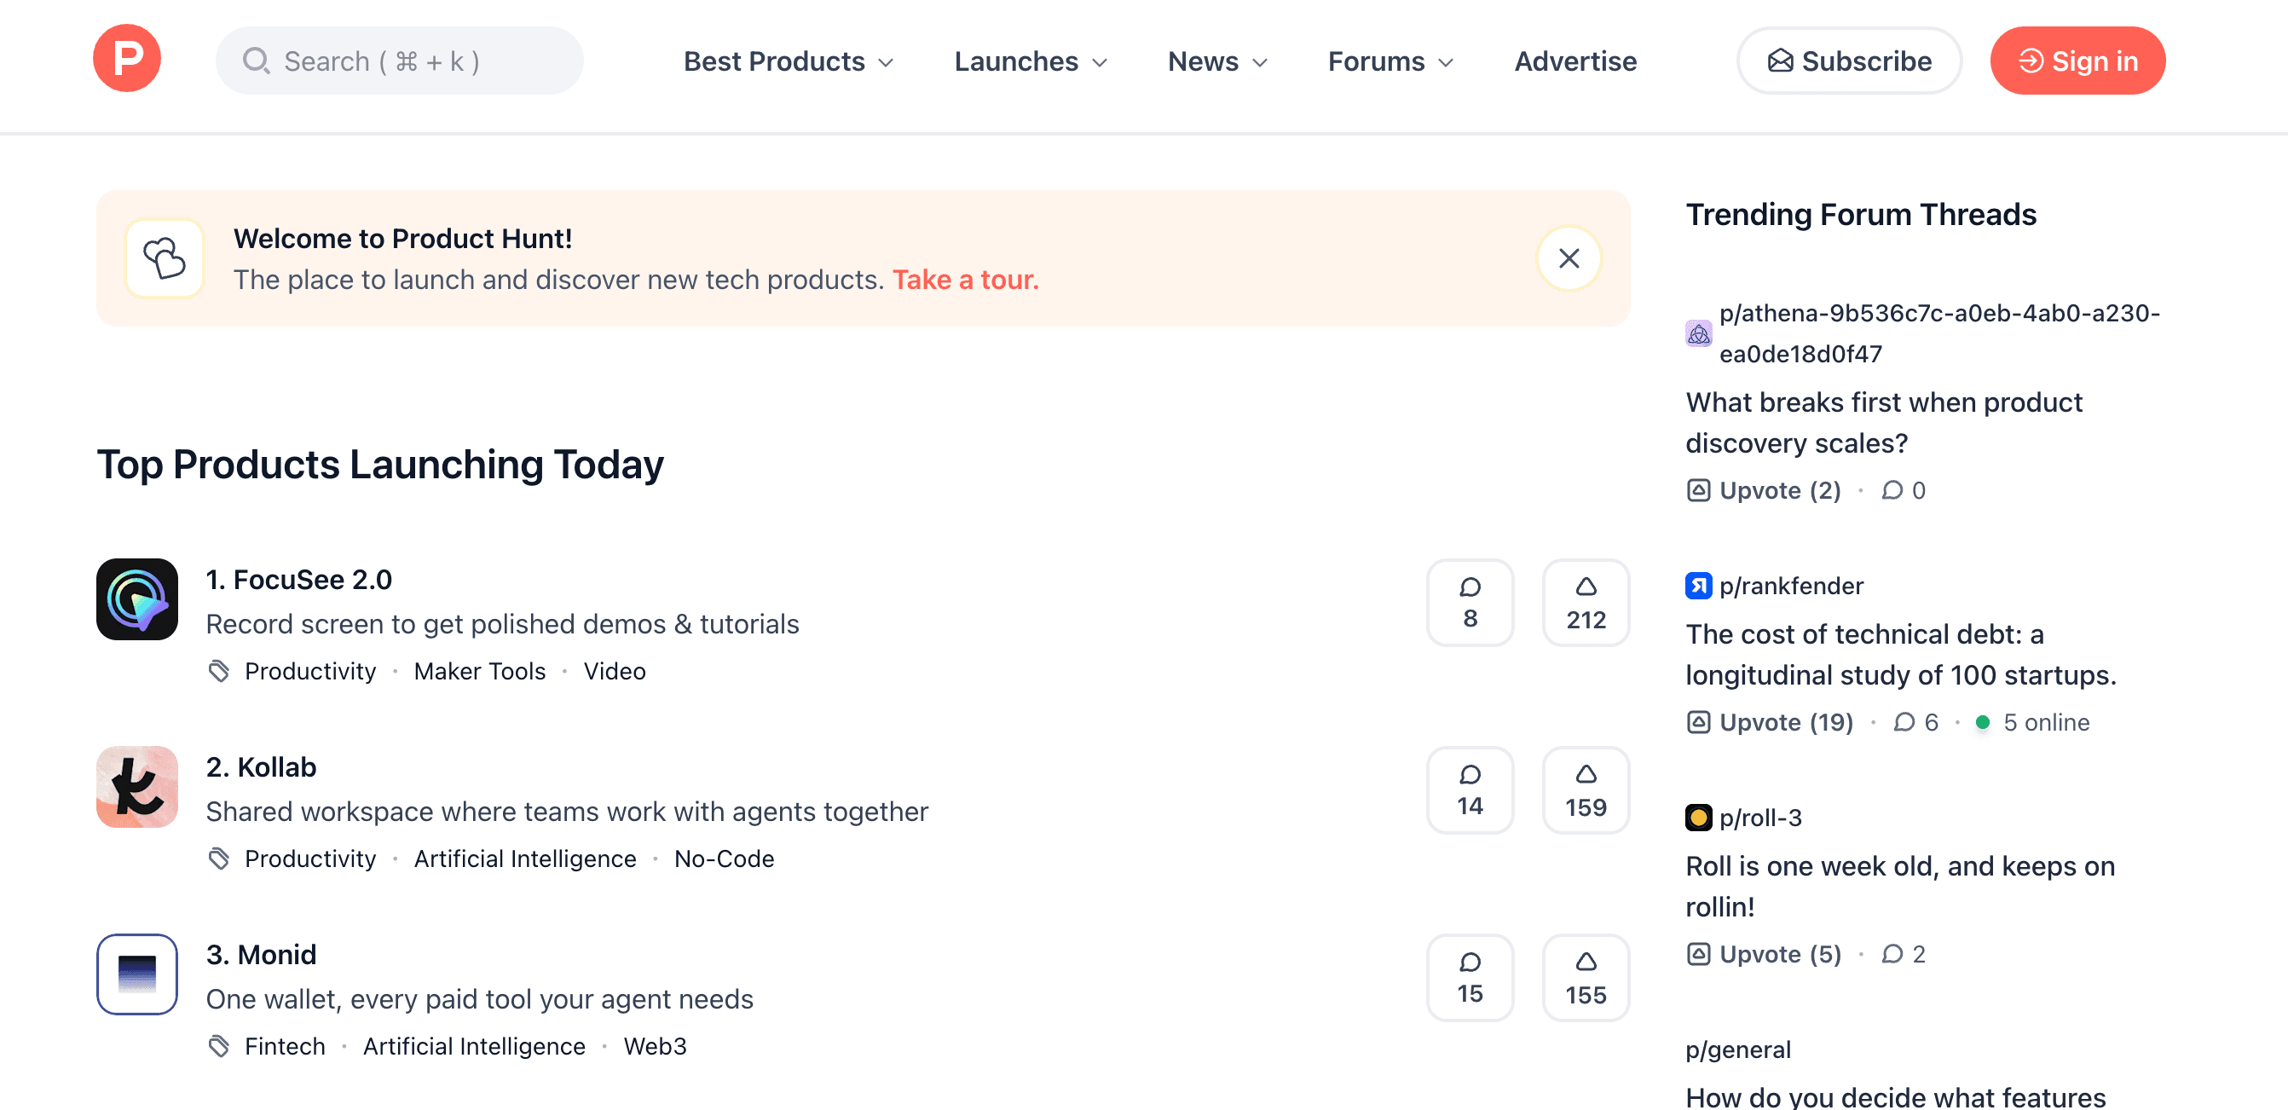
Task: Subscribe to the newsletter
Action: [x=1849, y=61]
